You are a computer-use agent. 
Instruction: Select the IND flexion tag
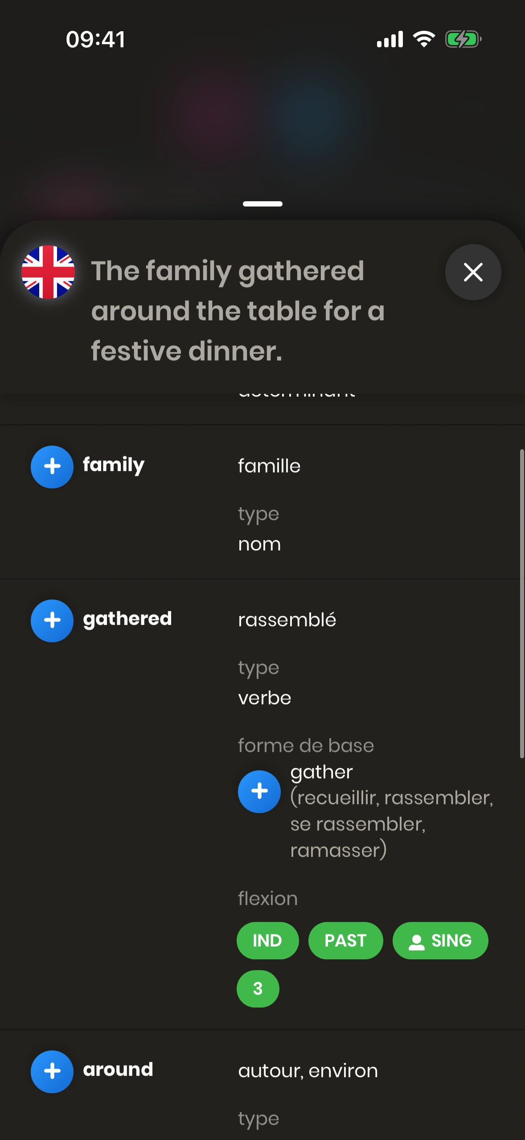pos(267,941)
